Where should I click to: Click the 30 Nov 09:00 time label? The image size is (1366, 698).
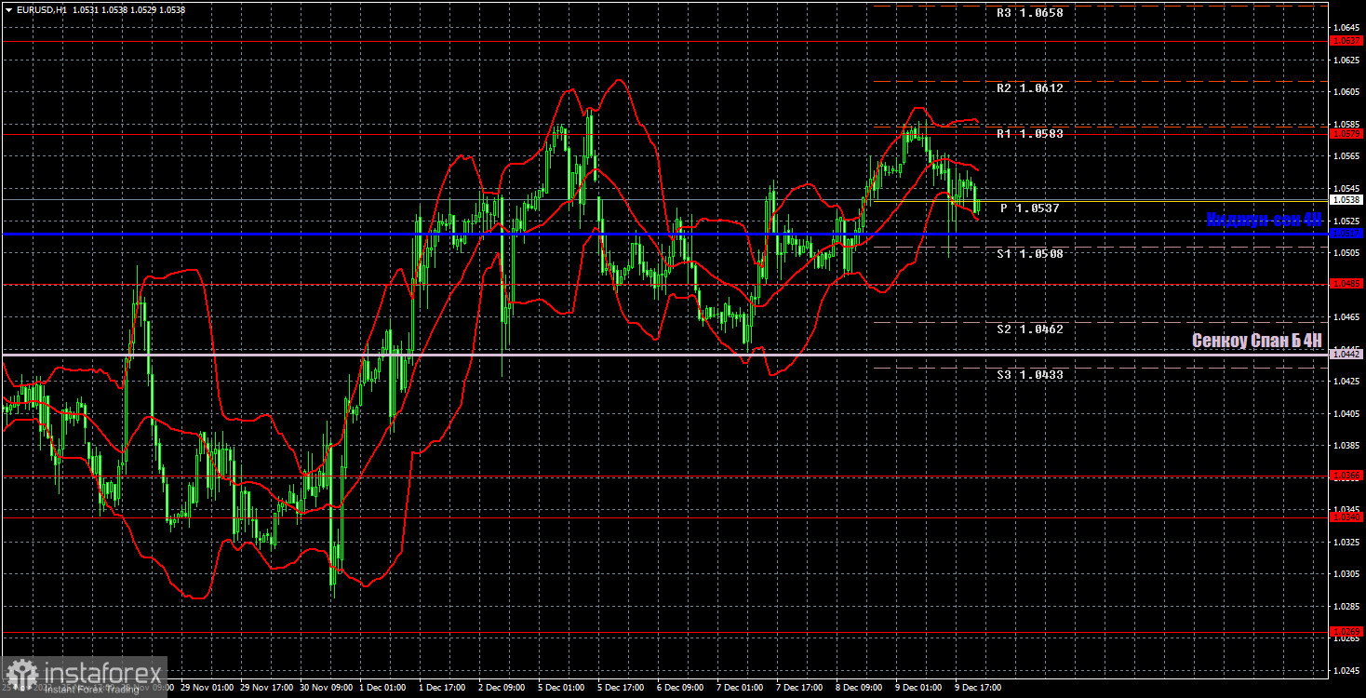326,688
